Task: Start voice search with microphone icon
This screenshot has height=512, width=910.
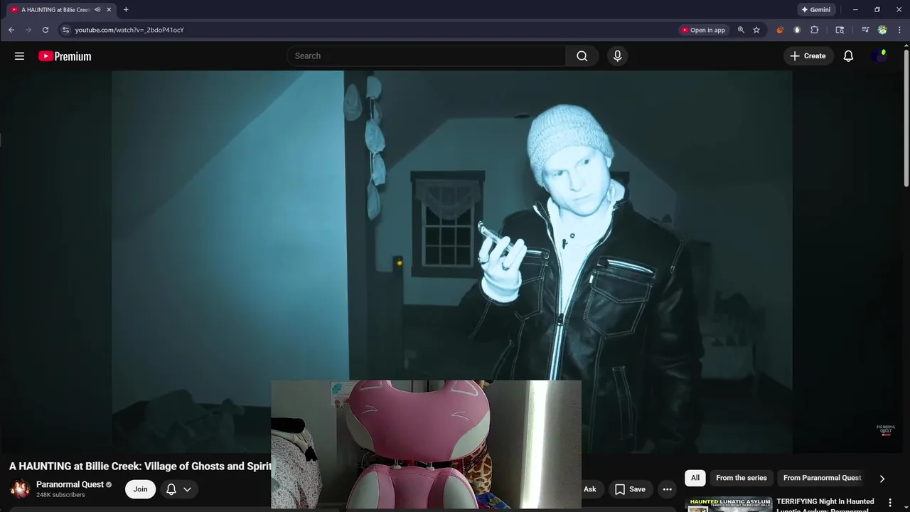Action: pos(617,56)
